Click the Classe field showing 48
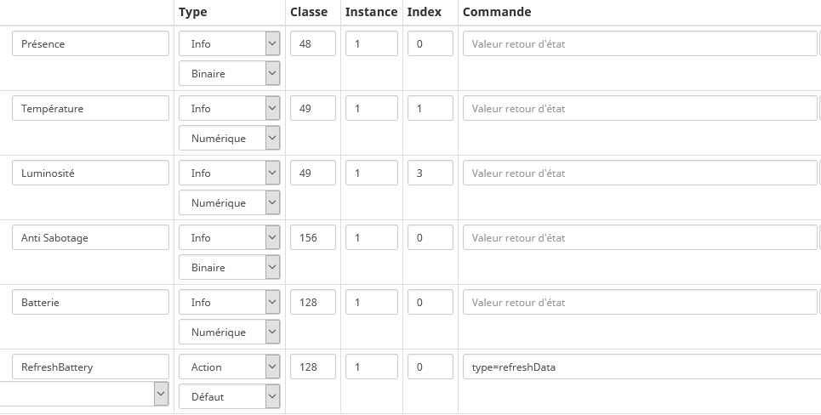821x415 pixels. (x=313, y=44)
